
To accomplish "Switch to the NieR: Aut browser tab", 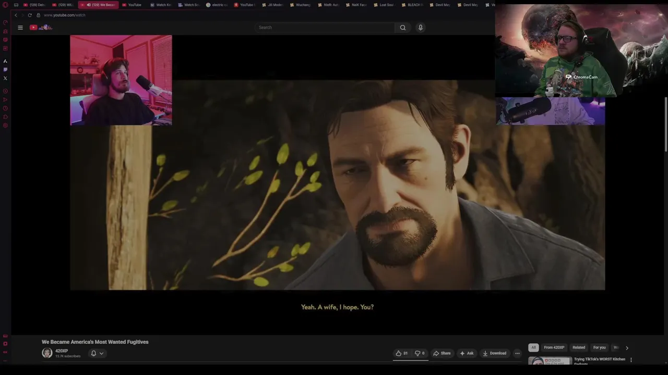I will (328, 5).
